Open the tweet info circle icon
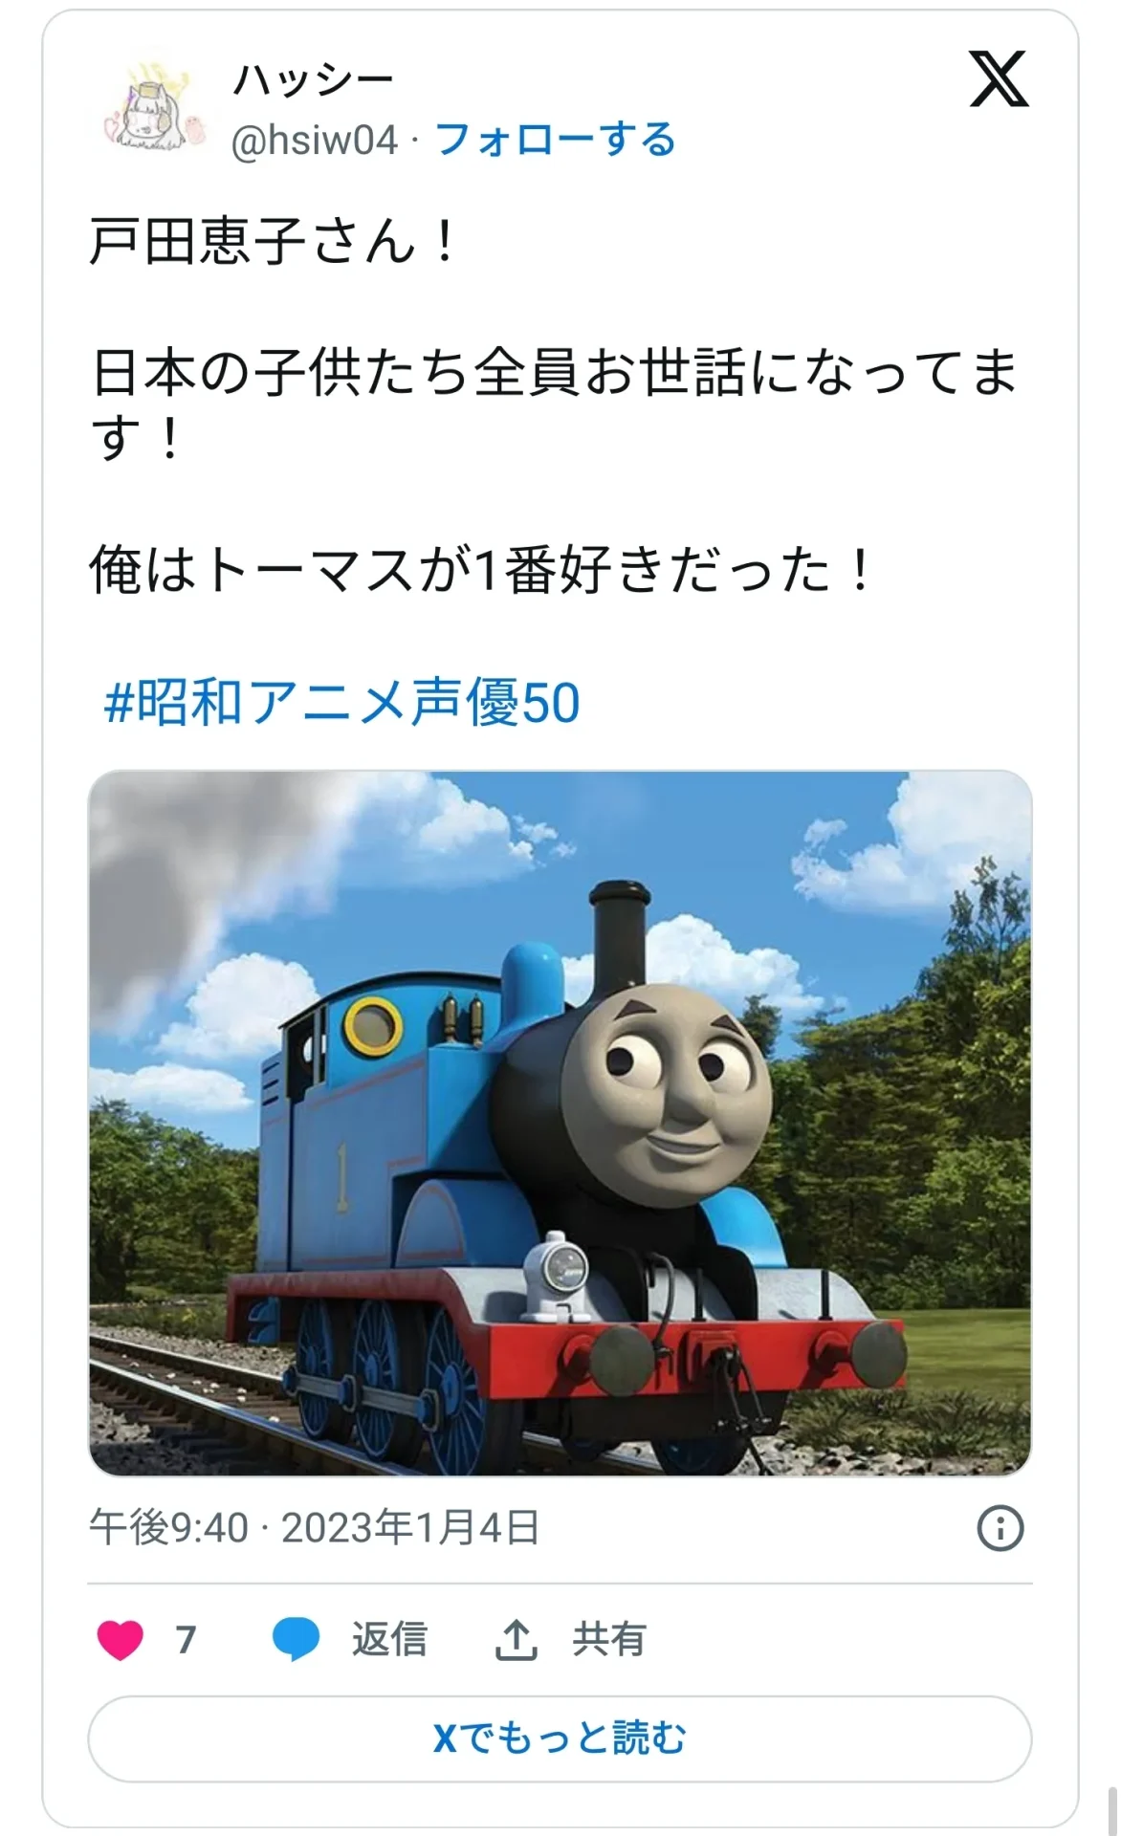Screen dimensions: 1121x1836 click(1000, 1528)
